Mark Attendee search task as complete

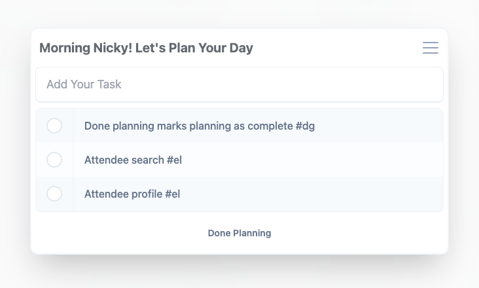(54, 160)
